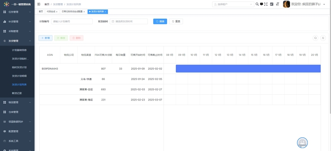Image resolution: width=331 pixels, height=151 pixels.
Task: Click the blue Gantt bar for B09PDN44H3
Action: 248,69
